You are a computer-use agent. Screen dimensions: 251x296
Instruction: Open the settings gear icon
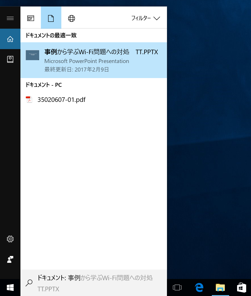pyautogui.click(x=10, y=239)
